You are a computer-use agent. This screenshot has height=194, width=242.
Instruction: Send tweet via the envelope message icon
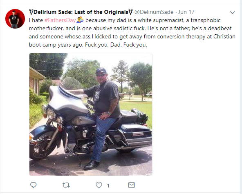(x=132, y=185)
